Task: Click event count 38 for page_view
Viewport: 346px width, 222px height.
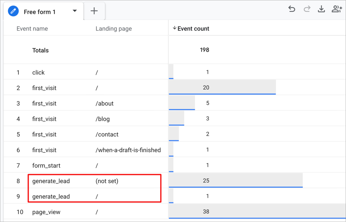Action: 206,212
